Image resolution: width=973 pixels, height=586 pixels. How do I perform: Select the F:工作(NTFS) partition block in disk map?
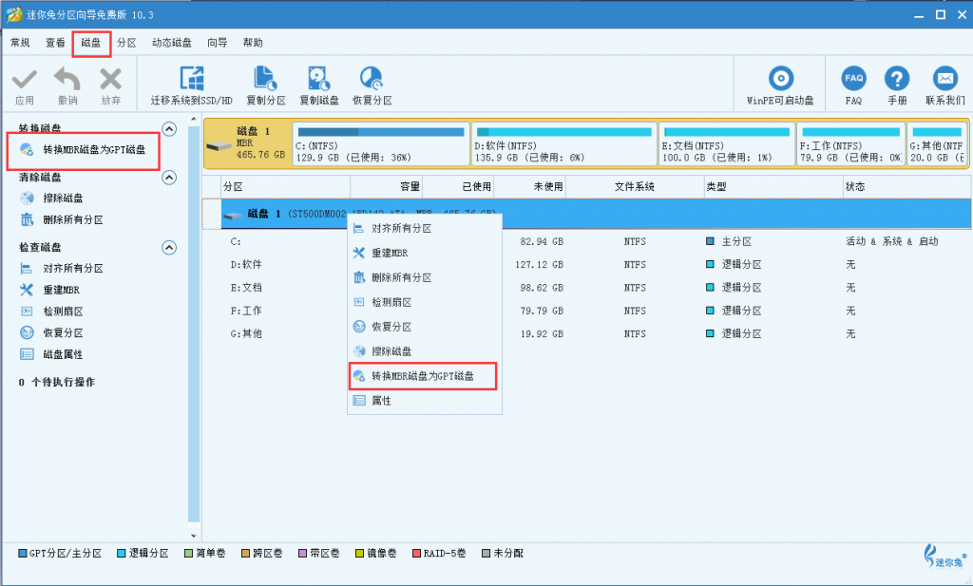point(850,143)
